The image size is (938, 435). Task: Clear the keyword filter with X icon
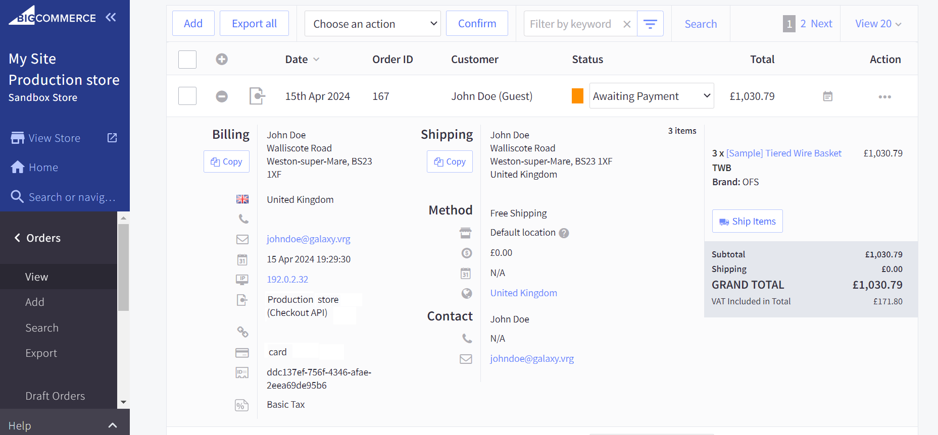point(627,24)
